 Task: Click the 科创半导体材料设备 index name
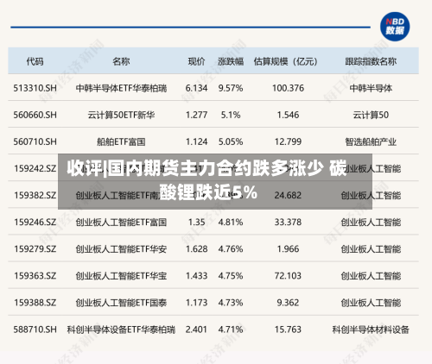(x=371, y=329)
